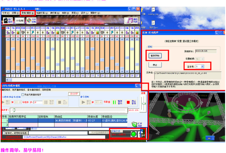Open the 设置 menu
Image resolution: width=226 pixels, height=153 pixels.
point(15,13)
